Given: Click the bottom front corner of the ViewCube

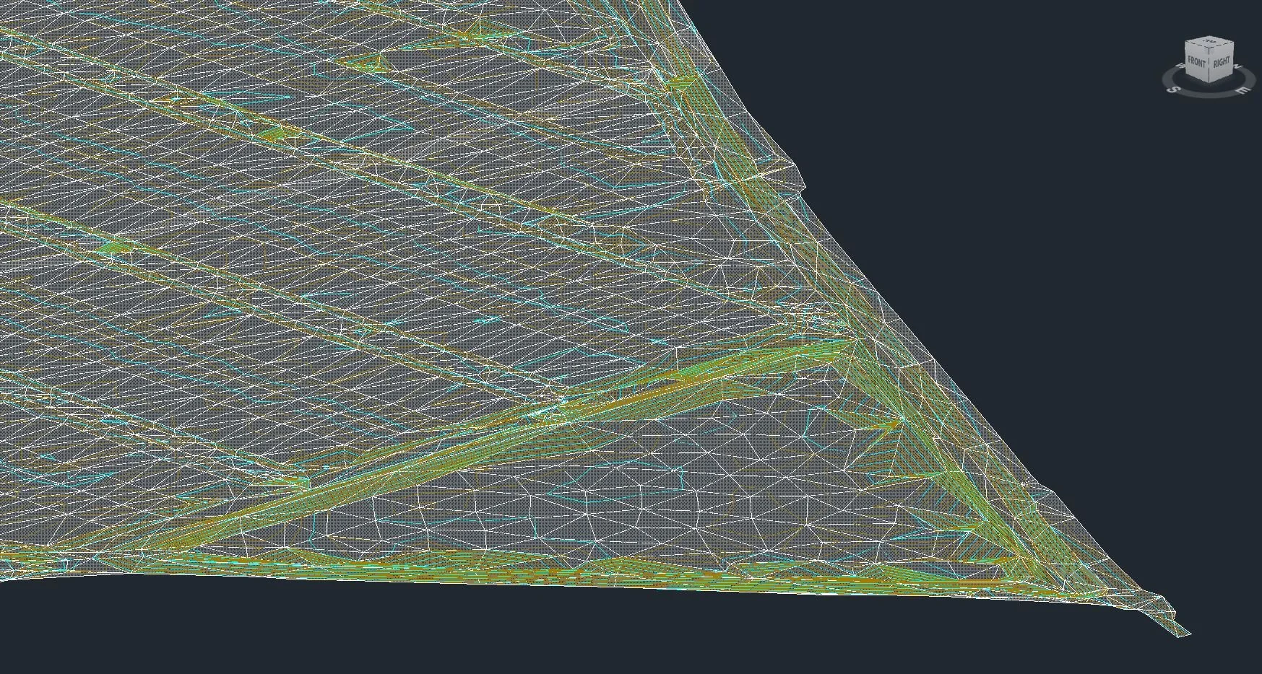Looking at the screenshot, I should click(1209, 83).
